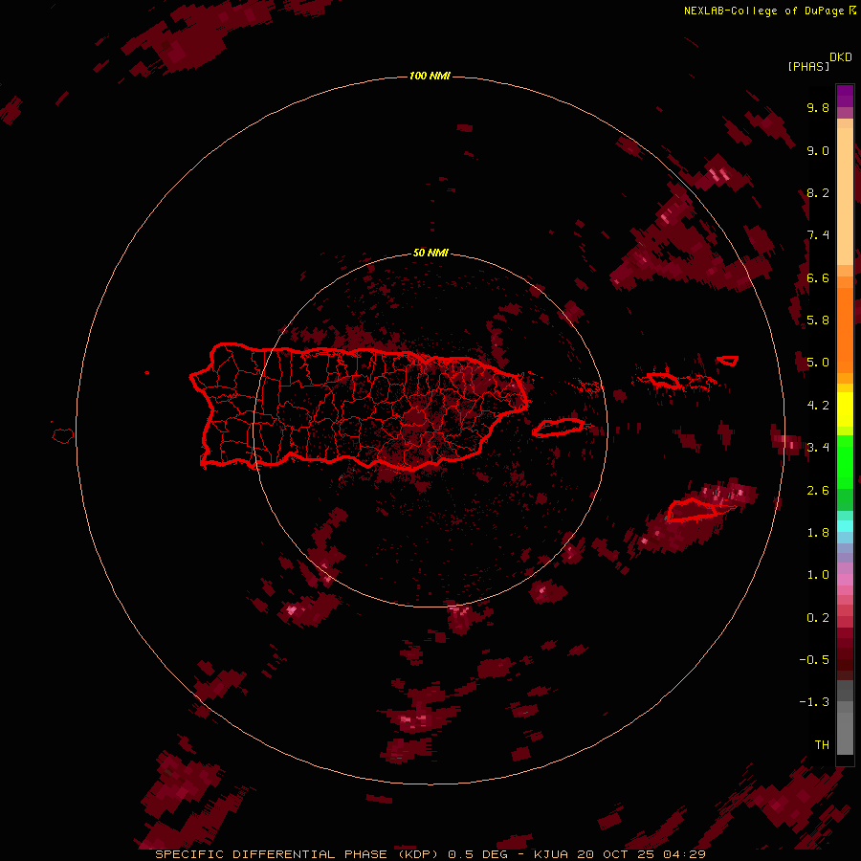861x861 pixels.
Task: Click the 5.8 value on the color scale
Action: [818, 320]
